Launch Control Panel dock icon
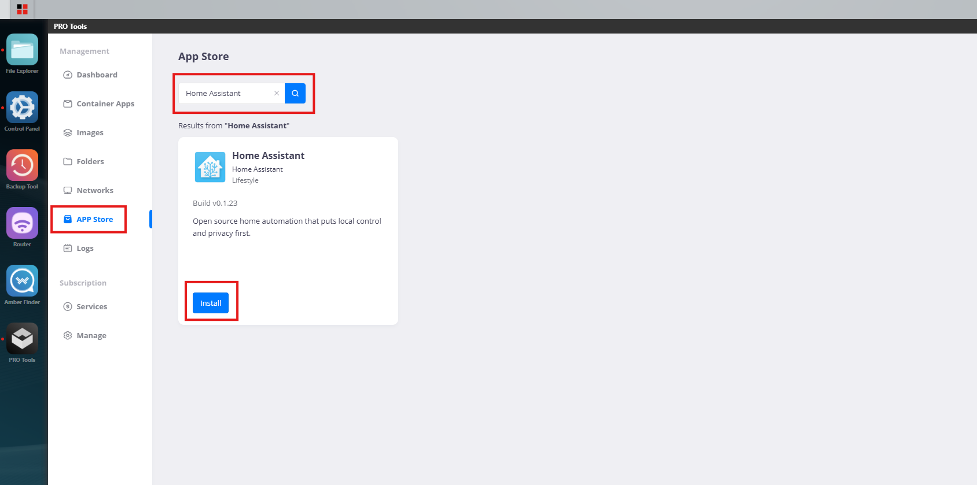The height and width of the screenshot is (485, 977). [x=22, y=108]
